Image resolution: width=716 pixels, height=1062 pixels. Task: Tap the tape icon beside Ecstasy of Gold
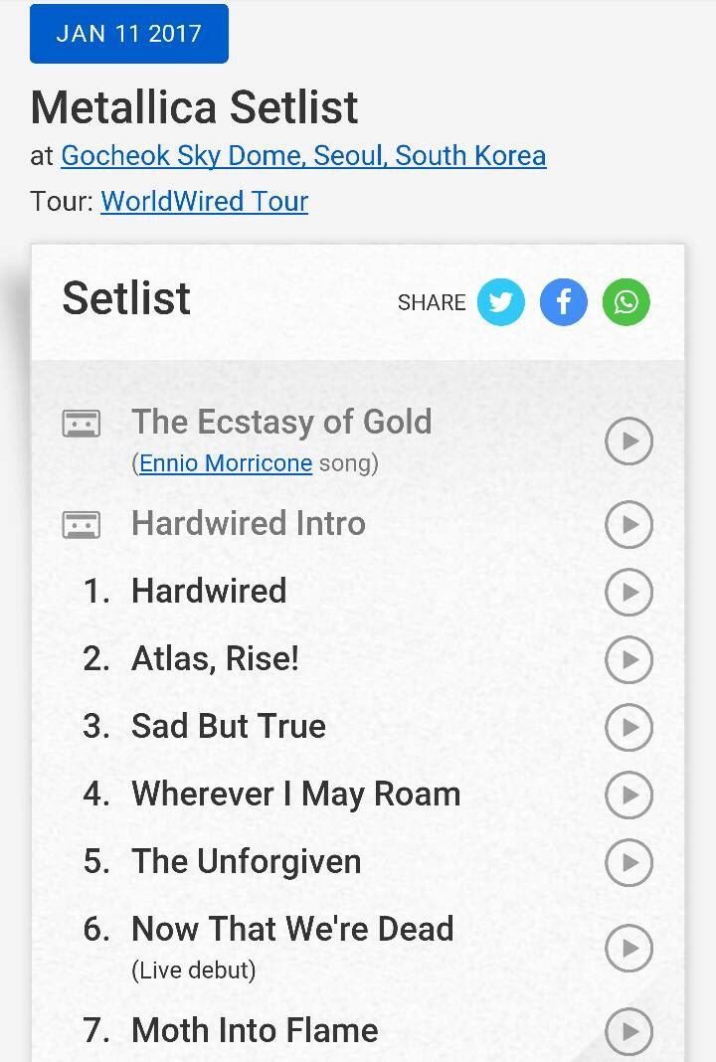(82, 424)
